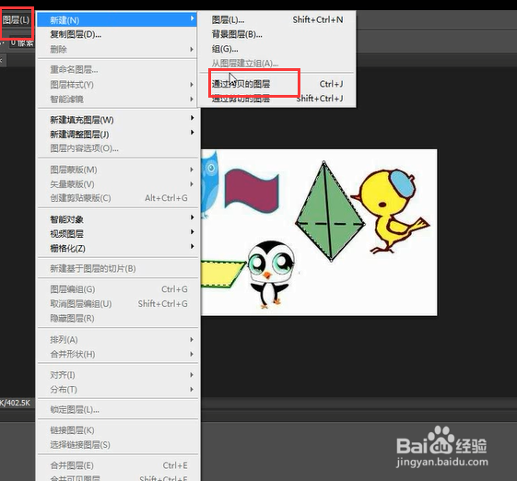The width and height of the screenshot is (517, 481).
Task: Select 新建(N) menu entry
Action: (x=117, y=20)
